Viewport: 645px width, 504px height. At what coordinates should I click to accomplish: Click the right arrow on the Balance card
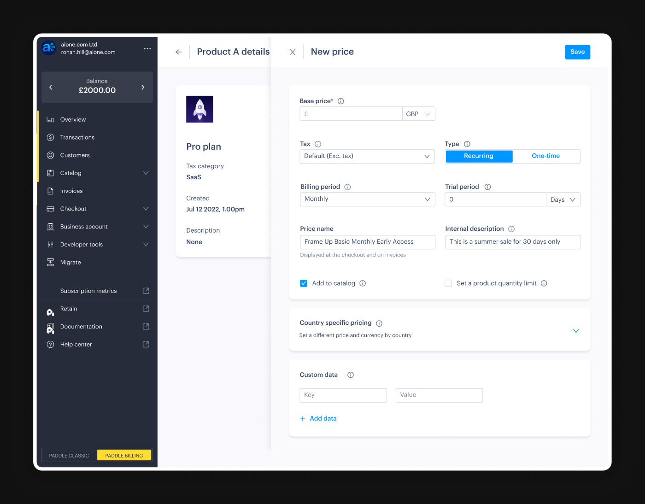point(144,87)
